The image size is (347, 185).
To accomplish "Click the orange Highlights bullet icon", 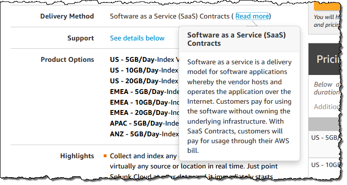I will pos(105,156).
